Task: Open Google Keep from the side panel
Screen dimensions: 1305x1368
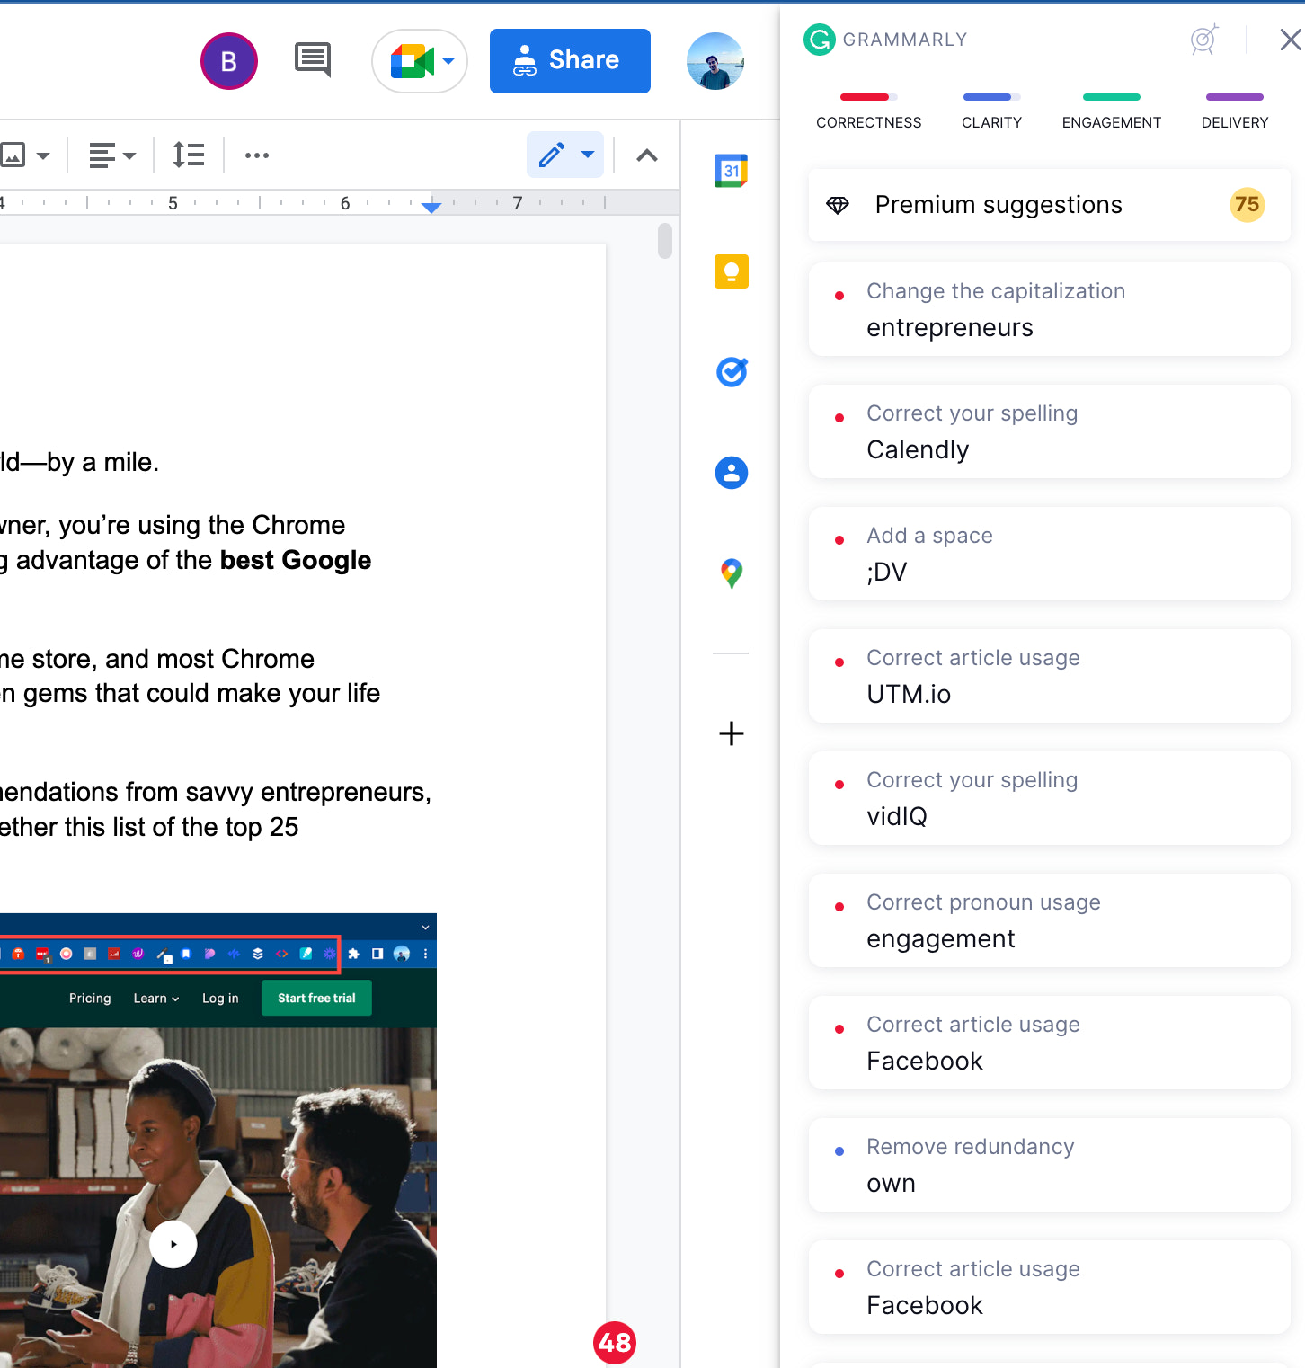Action: [731, 271]
